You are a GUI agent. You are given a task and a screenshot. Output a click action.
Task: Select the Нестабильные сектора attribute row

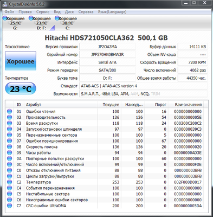(107, 194)
